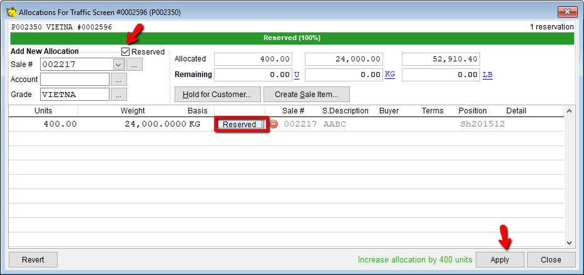Click the Apply button
Screen dimensions: 584x275
[500, 260]
